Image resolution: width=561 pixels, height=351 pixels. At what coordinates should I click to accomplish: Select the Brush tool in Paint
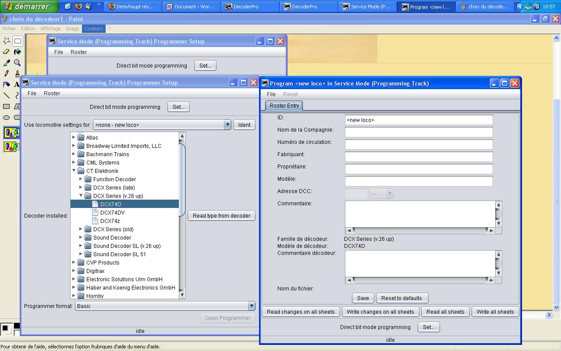click(18, 74)
